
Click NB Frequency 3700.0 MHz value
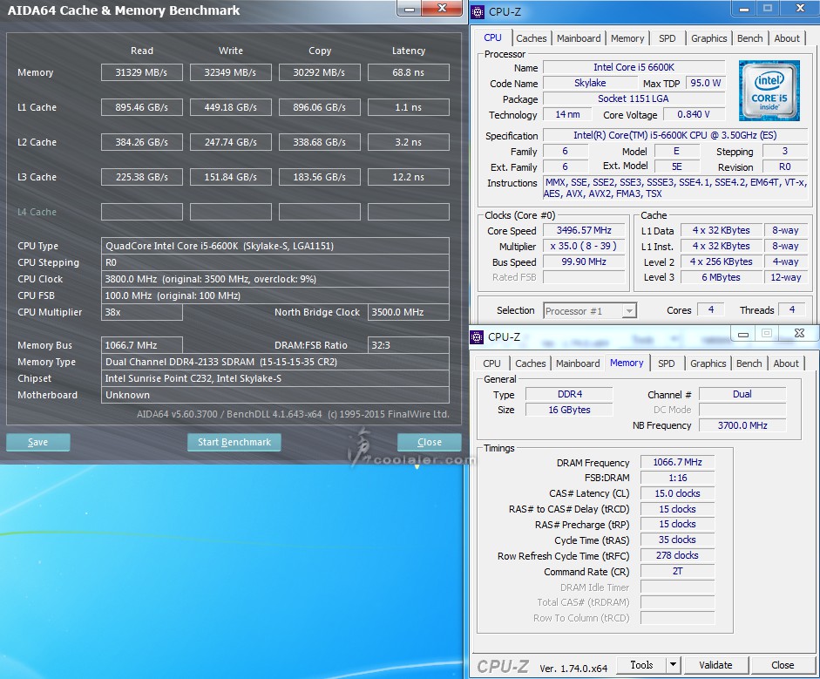[x=742, y=425]
